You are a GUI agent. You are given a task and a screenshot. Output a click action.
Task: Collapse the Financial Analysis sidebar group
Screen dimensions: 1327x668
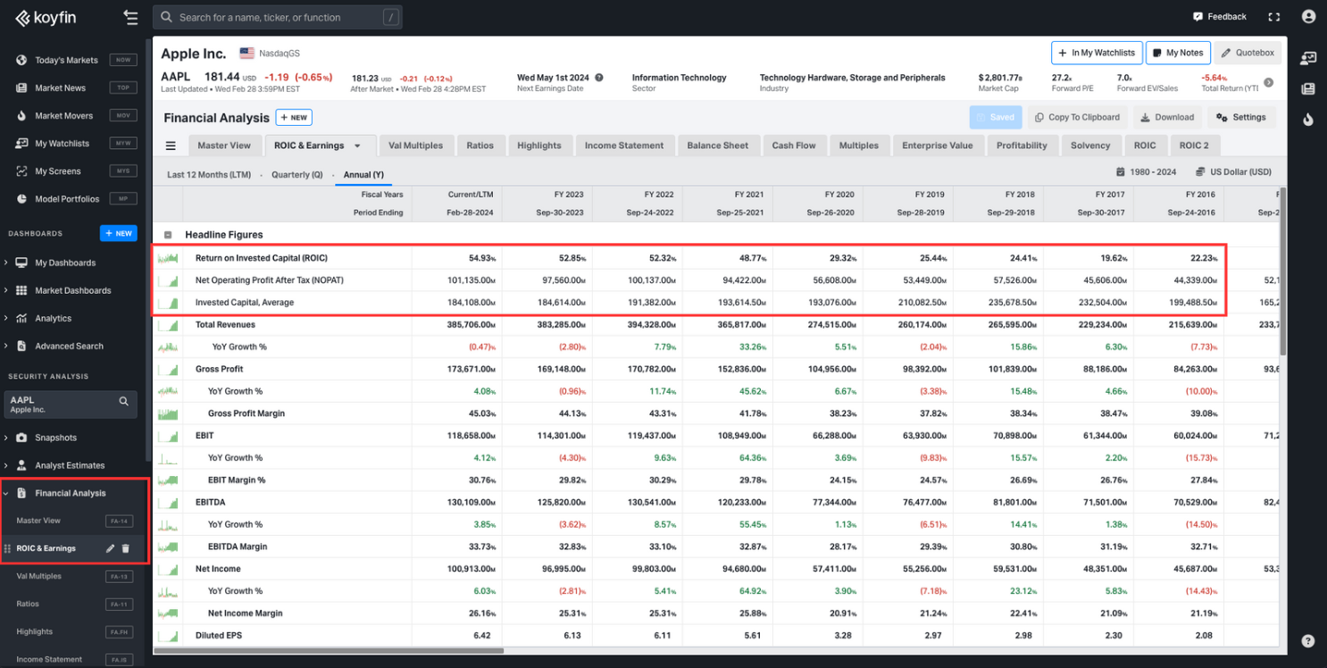point(6,492)
